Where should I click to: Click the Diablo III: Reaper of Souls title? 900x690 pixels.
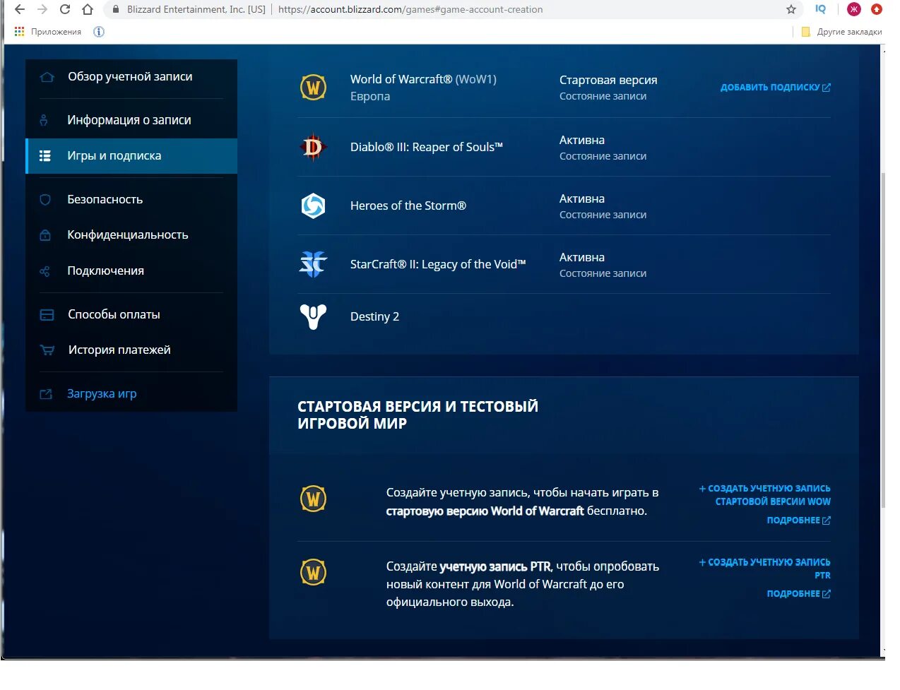(x=427, y=147)
